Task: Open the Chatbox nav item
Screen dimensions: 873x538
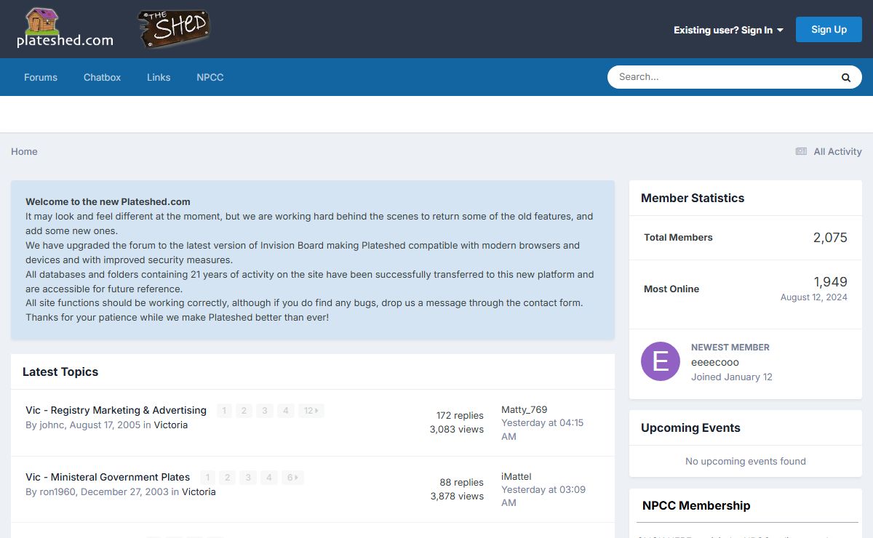Action: point(102,77)
